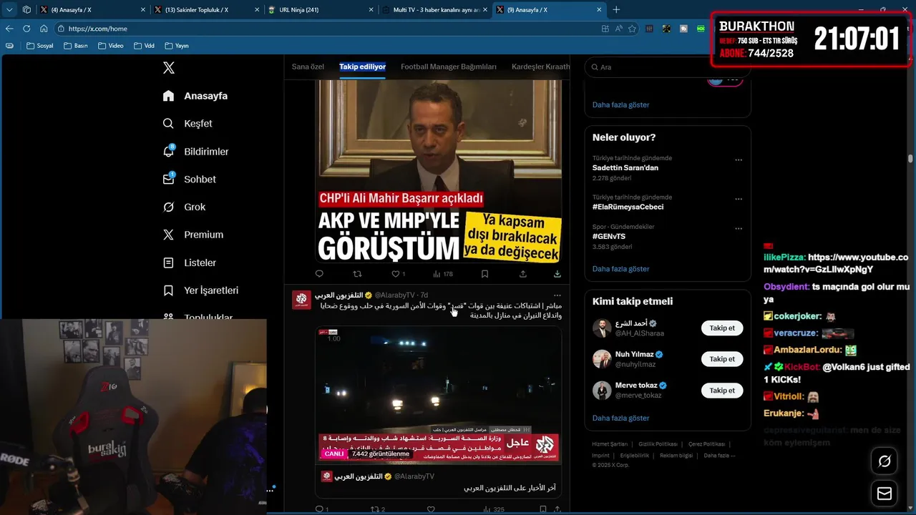
Task: Click the X logo in the left sidebar
Action: [x=168, y=68]
